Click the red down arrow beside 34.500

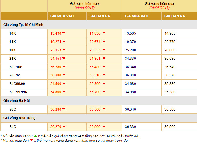pyautogui.click(x=64, y=83)
